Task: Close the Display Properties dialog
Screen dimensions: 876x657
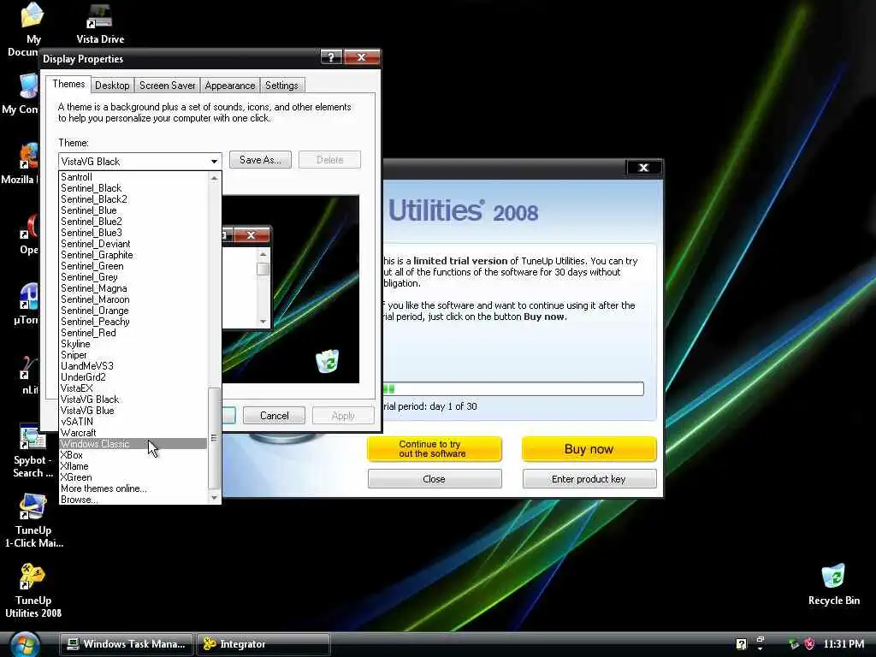Action: 362,57
